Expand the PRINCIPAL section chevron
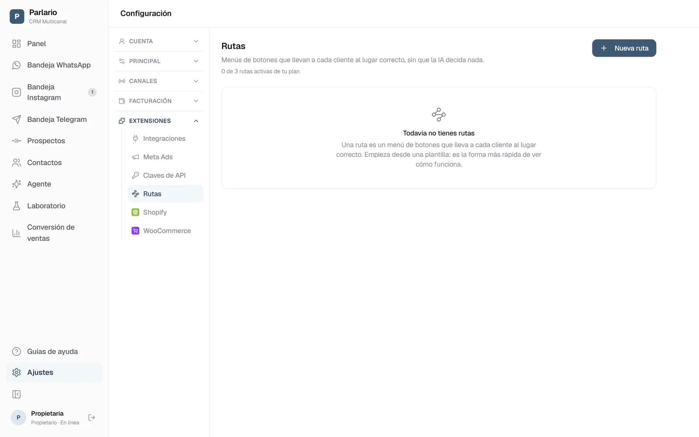The height and width of the screenshot is (437, 699). [196, 61]
